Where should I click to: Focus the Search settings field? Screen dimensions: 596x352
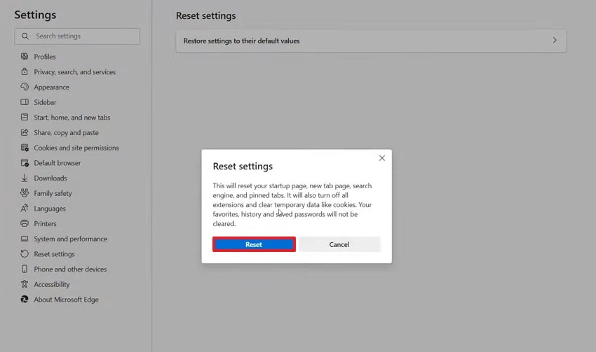click(77, 36)
